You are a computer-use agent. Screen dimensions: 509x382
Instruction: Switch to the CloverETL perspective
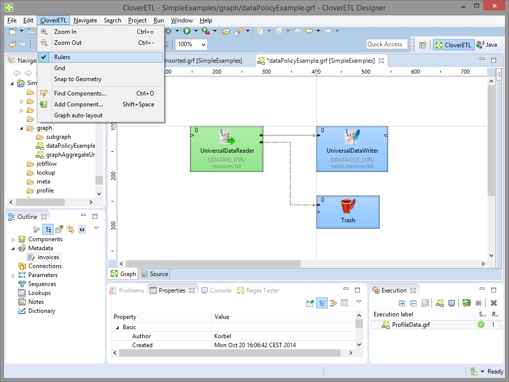pos(453,45)
